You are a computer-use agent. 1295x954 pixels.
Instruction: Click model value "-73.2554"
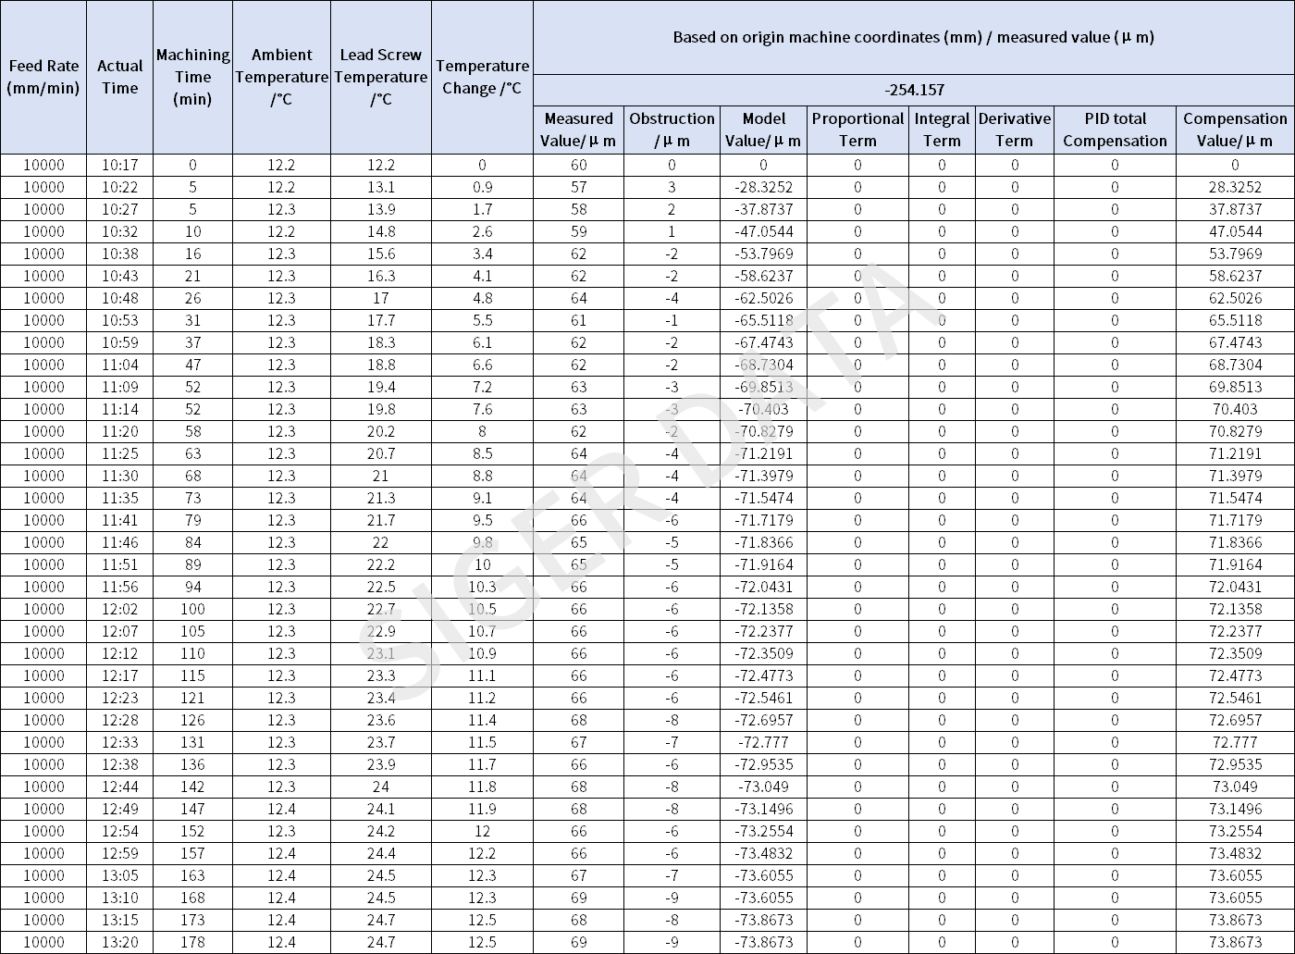pos(763,831)
